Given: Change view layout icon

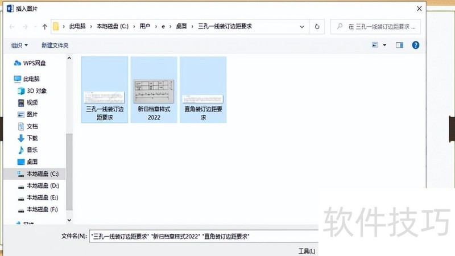Looking at the screenshot, I should click(x=375, y=45).
